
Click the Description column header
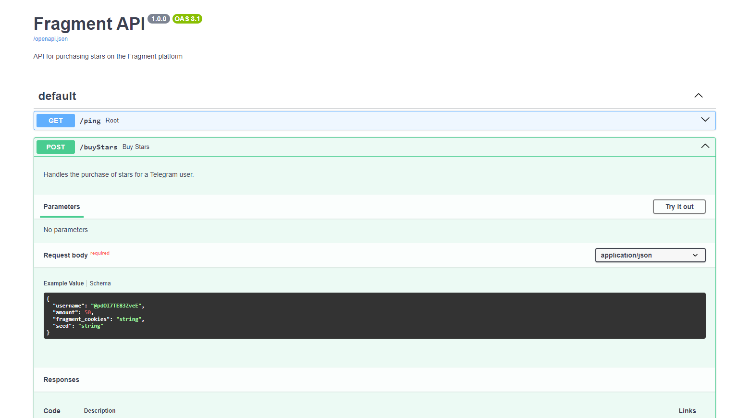99,411
